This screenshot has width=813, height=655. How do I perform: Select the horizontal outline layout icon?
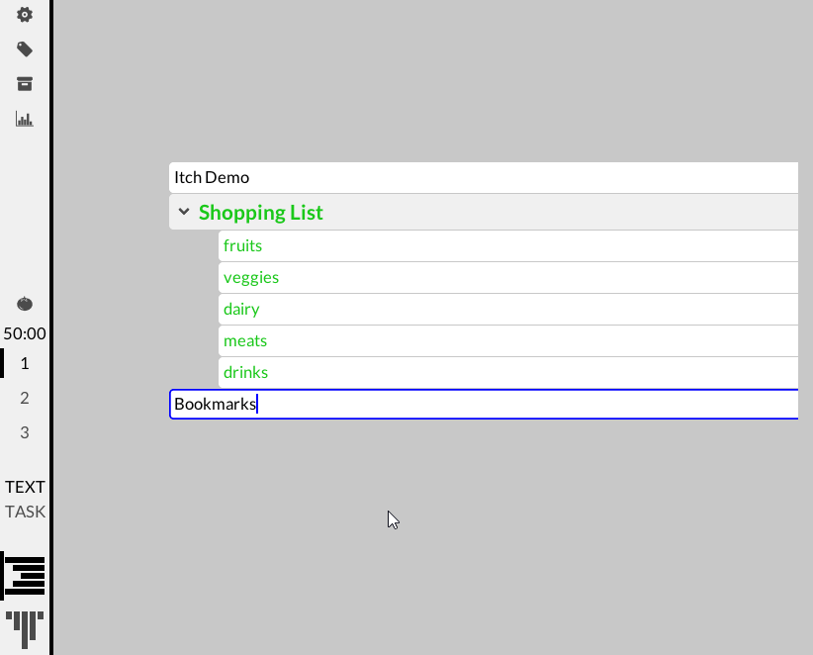click(x=25, y=576)
